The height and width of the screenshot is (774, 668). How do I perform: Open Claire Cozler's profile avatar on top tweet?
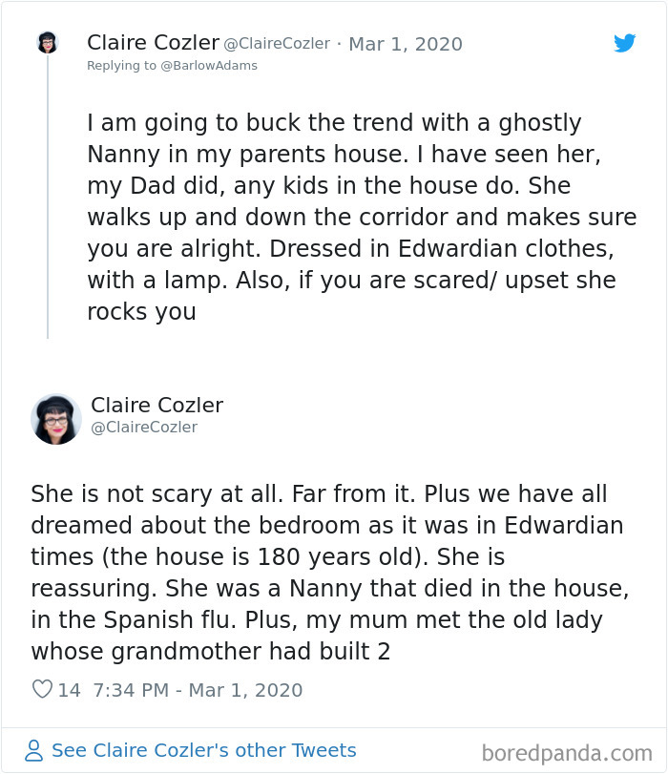pyautogui.click(x=50, y=44)
